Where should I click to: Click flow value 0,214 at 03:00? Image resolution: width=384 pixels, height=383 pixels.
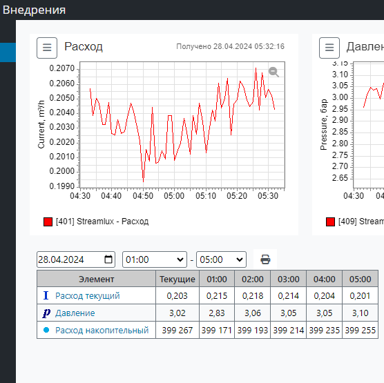coord(288,296)
